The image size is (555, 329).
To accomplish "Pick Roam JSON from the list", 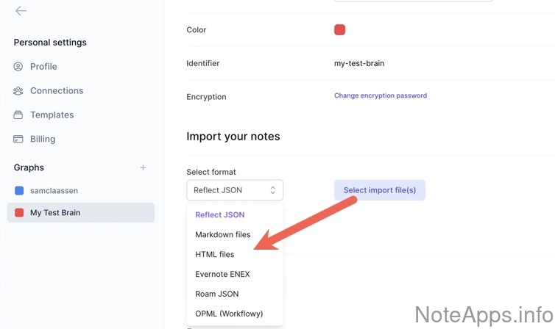I will coord(217,294).
